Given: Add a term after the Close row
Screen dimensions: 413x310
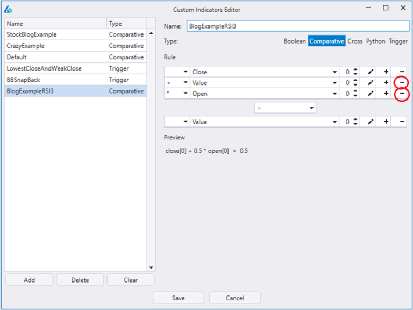Looking at the screenshot, I should (386, 72).
